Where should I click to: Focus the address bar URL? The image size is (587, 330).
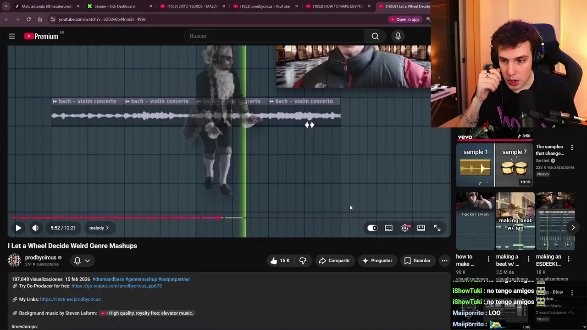[x=102, y=19]
